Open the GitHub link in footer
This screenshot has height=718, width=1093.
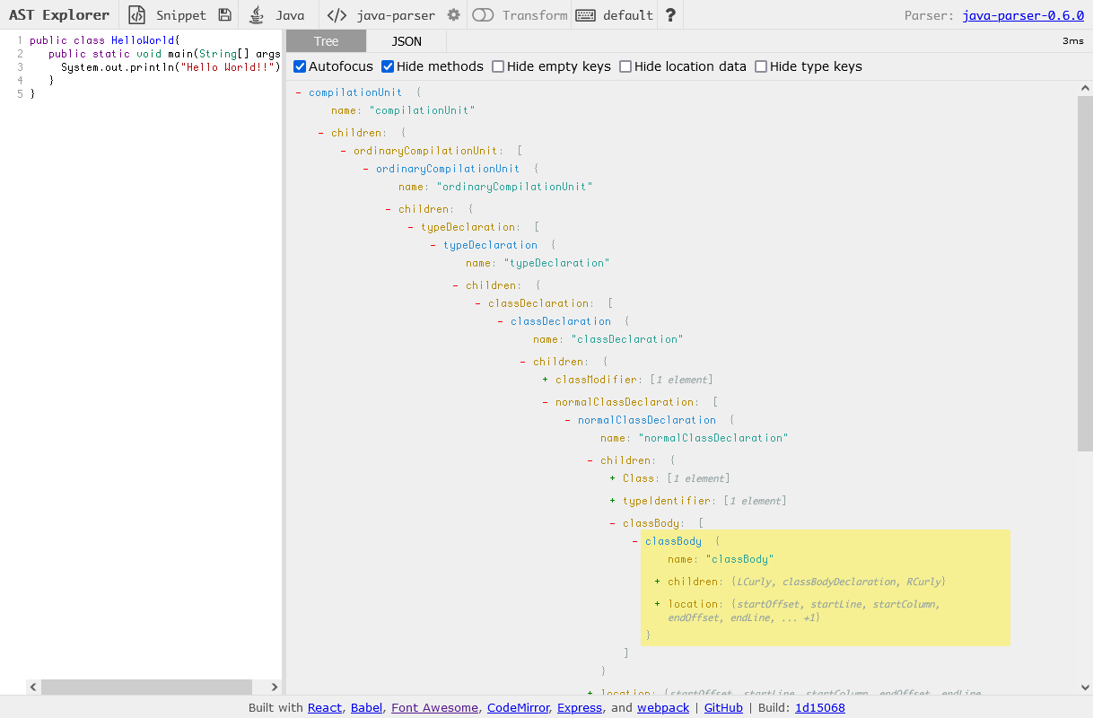pyautogui.click(x=723, y=707)
